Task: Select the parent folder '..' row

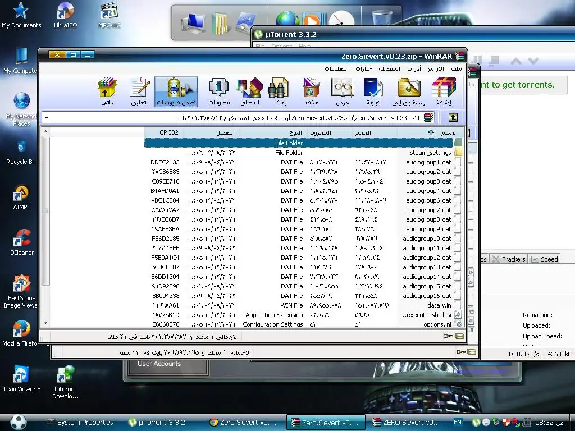Action: [303, 143]
